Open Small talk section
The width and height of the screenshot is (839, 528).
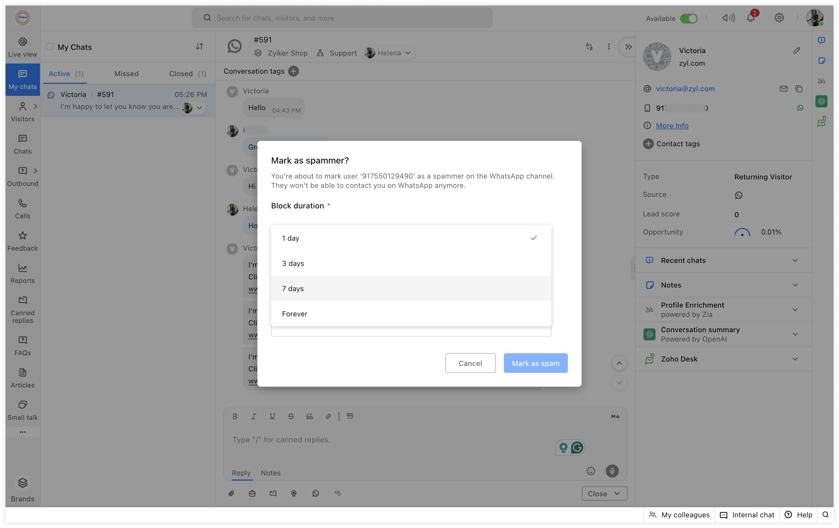(23, 410)
